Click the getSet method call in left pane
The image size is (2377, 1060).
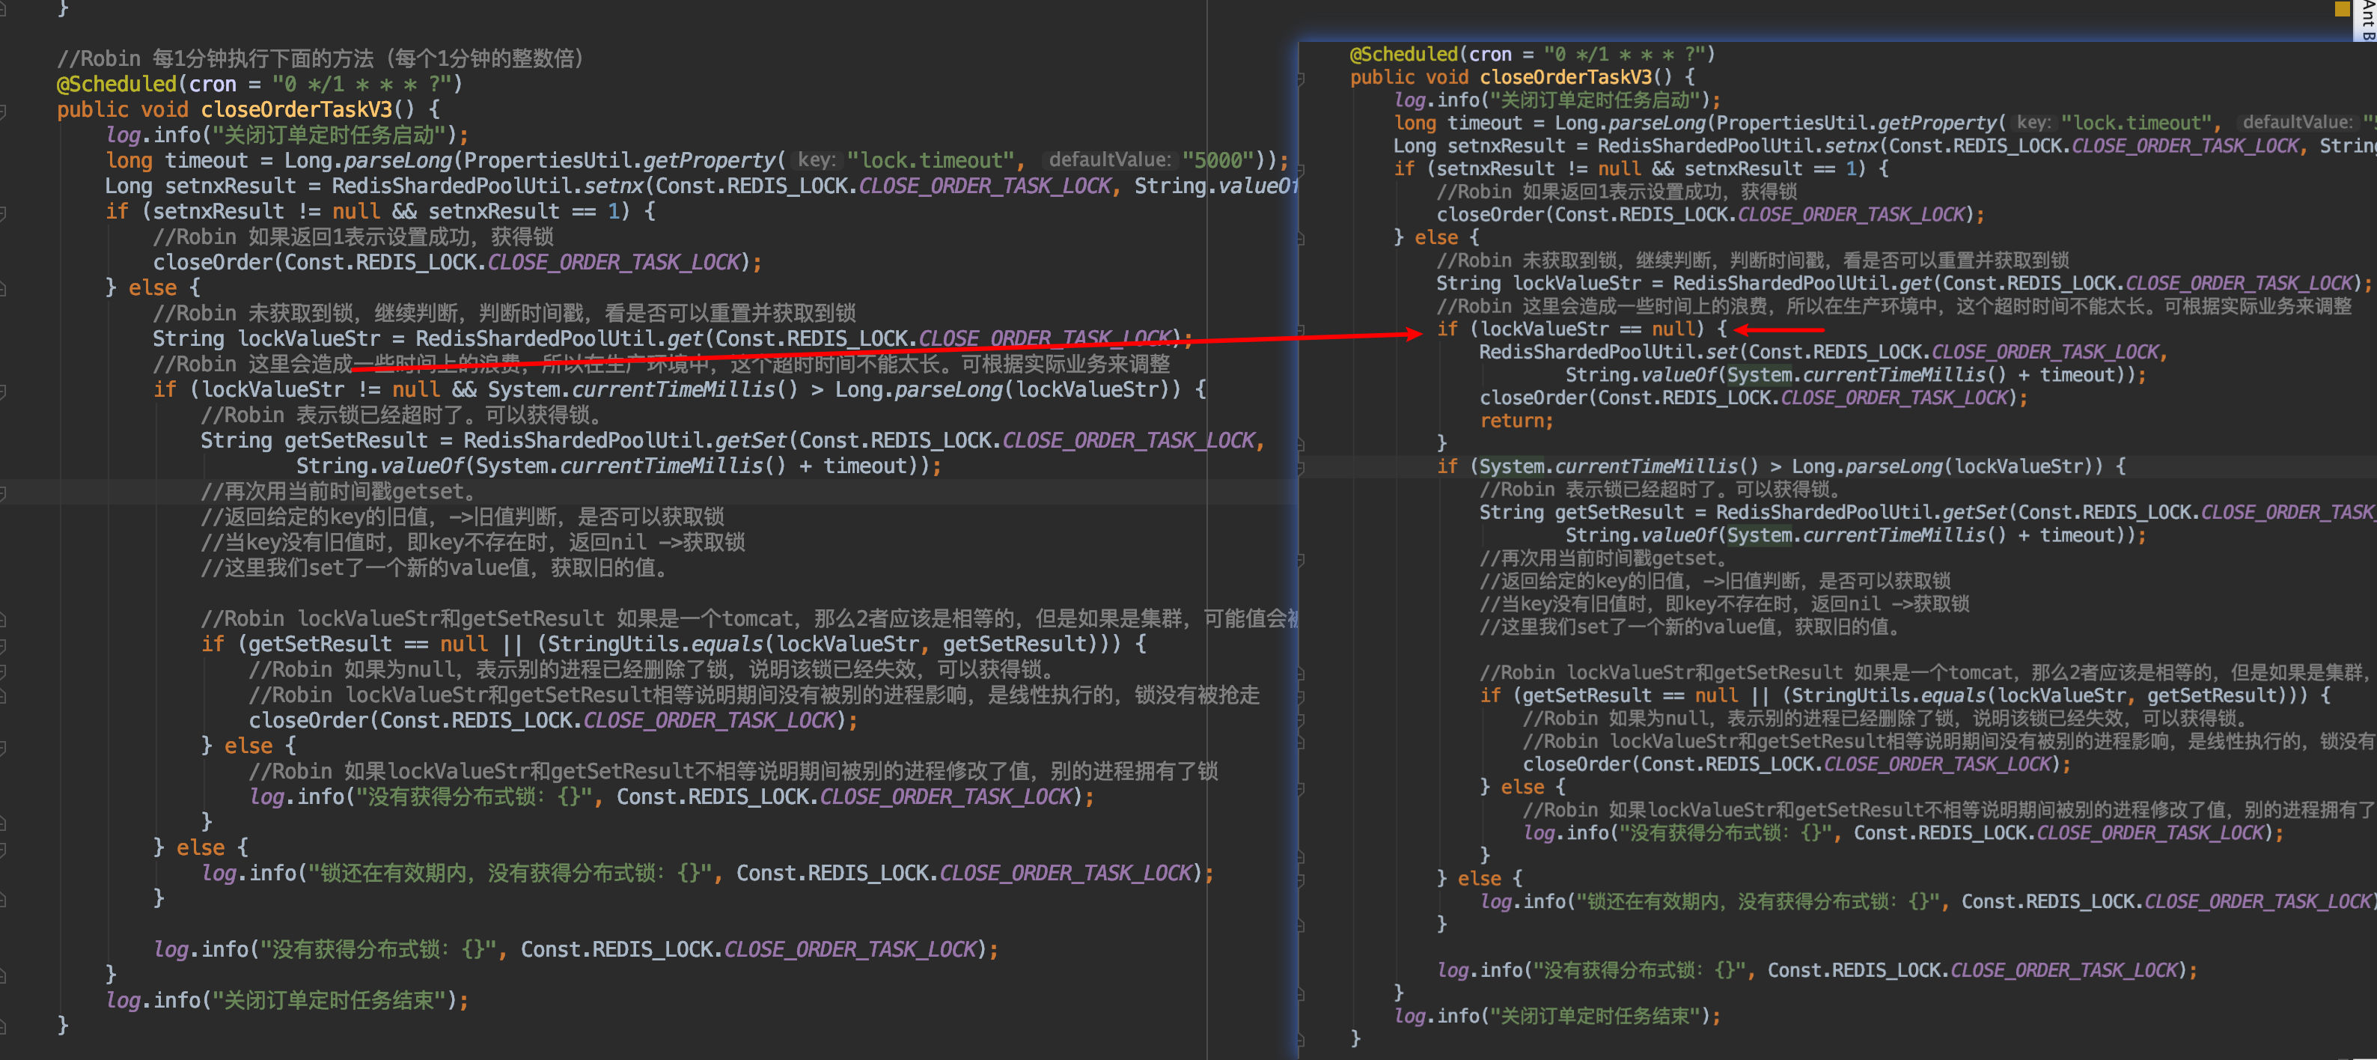750,440
